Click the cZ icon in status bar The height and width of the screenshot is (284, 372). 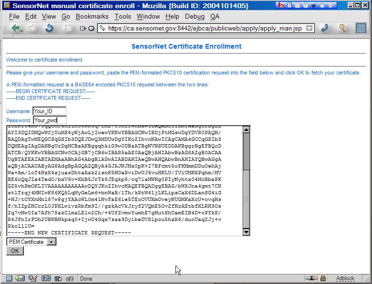(x=70, y=279)
